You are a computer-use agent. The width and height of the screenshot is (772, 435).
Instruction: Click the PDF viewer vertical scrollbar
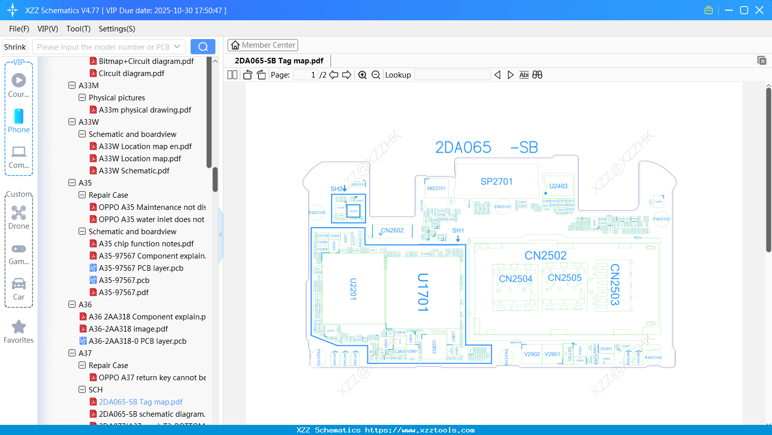point(768,170)
